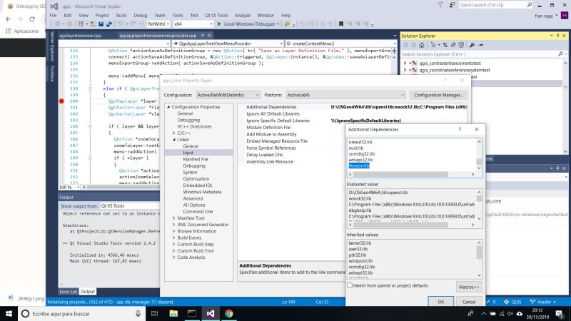571x321 pixels.
Task: Select the Delay Loaded Dlls property
Action: pos(264,155)
